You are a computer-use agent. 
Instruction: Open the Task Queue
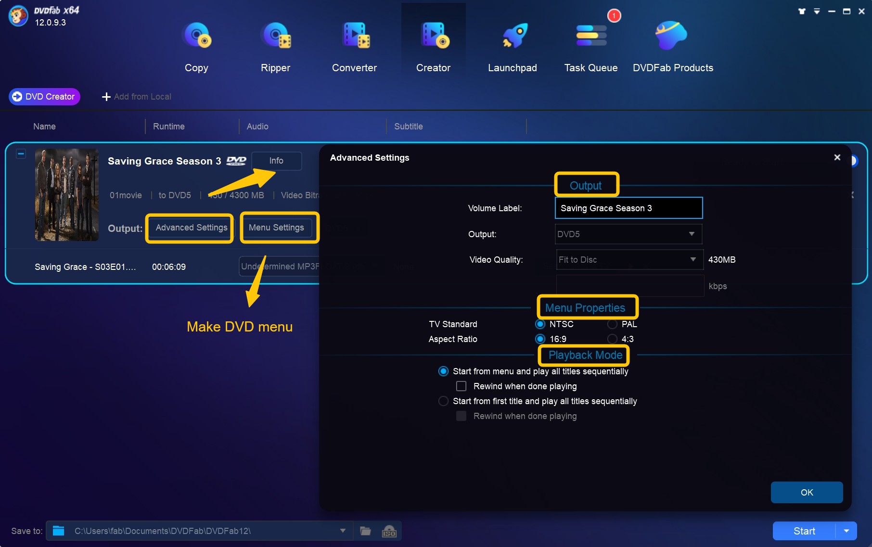click(x=591, y=47)
